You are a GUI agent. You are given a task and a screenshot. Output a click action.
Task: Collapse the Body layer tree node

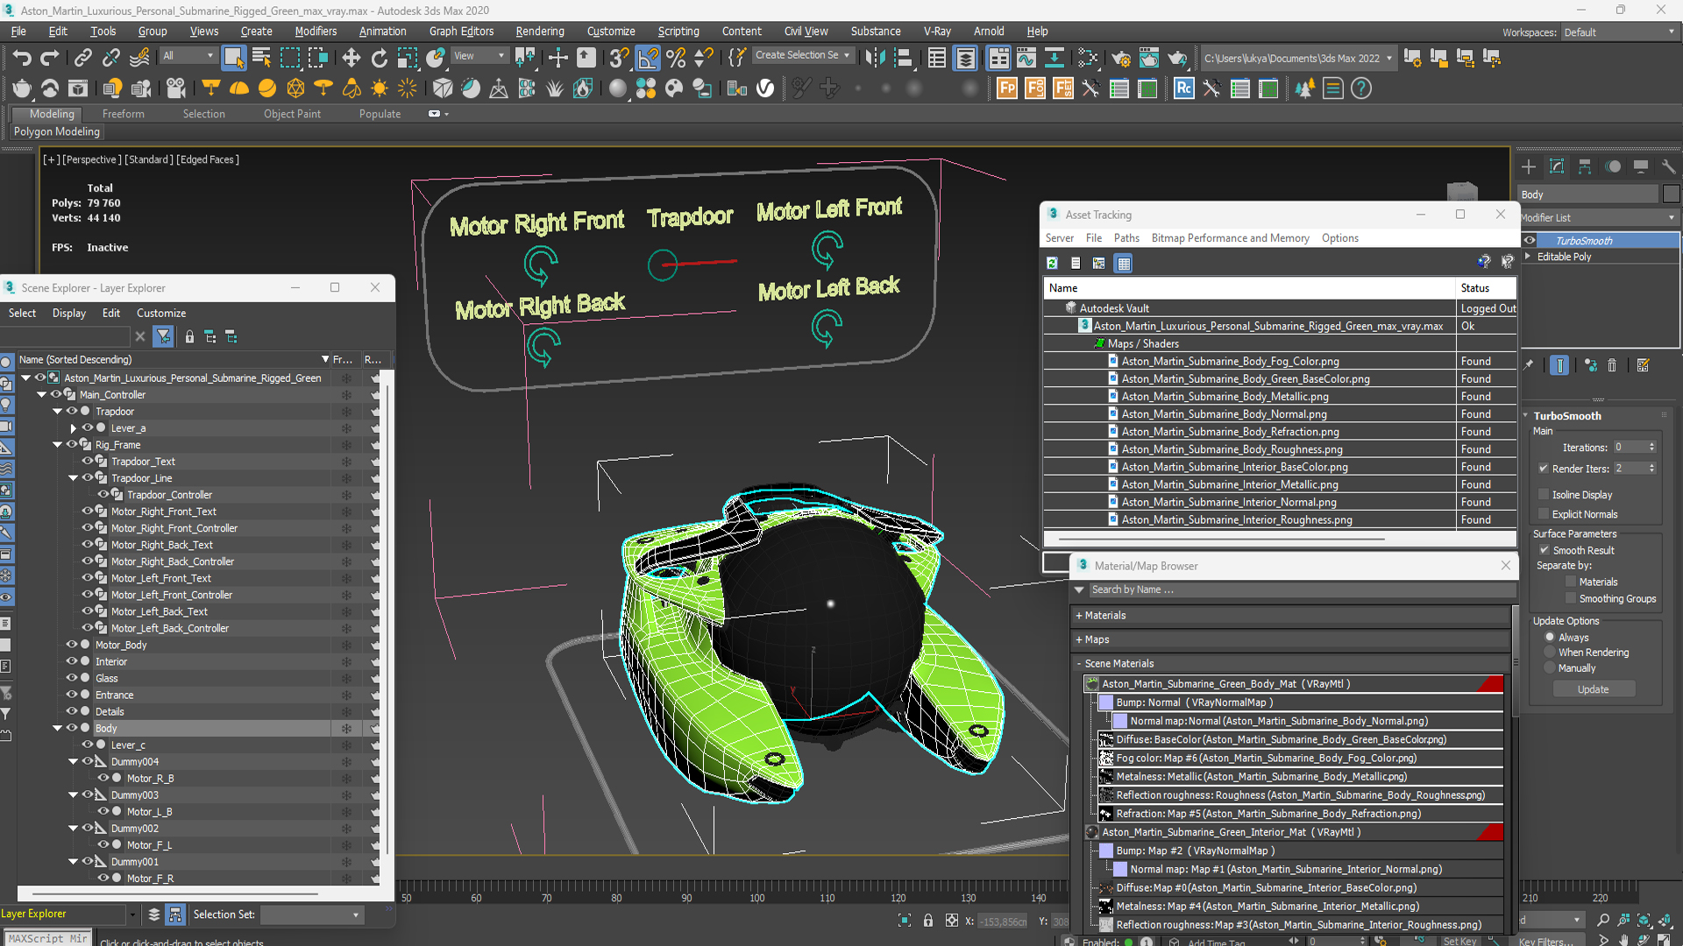point(58,728)
